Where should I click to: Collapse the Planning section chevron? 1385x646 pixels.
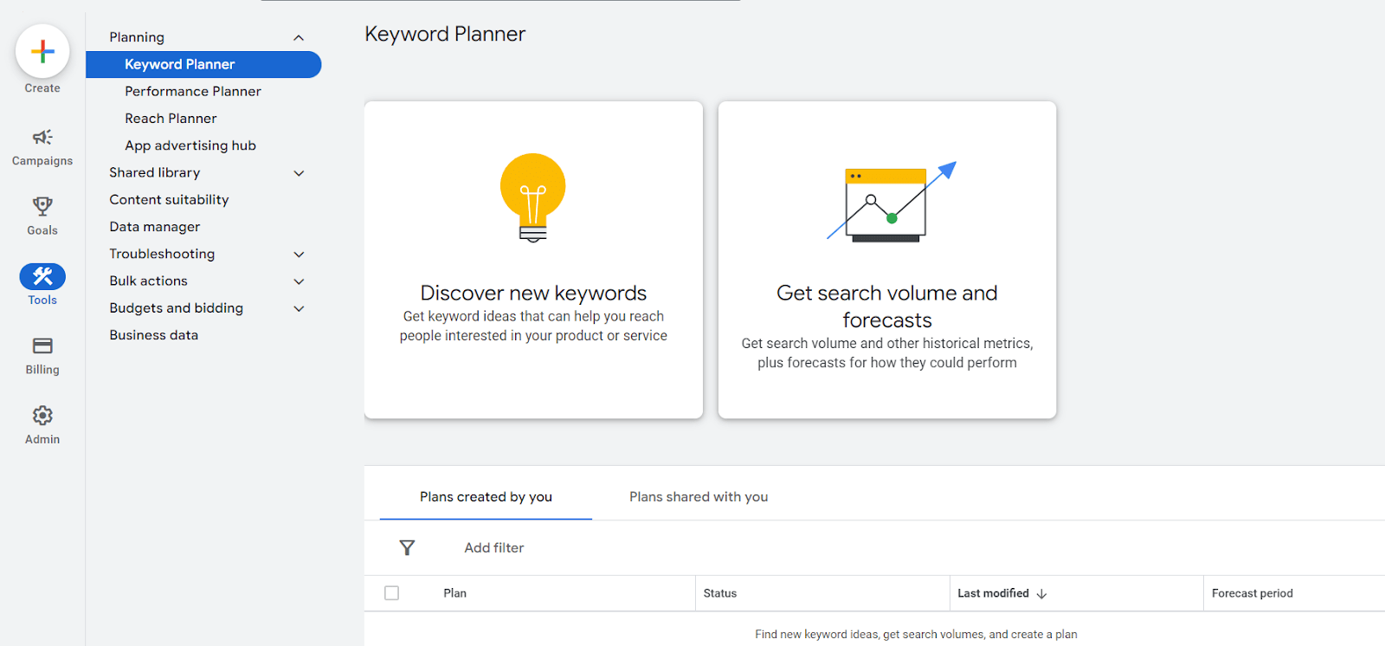click(x=299, y=37)
